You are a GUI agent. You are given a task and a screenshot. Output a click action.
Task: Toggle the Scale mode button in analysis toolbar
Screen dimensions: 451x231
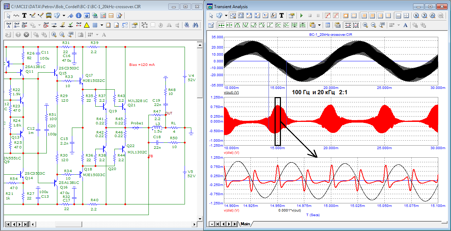233,16
